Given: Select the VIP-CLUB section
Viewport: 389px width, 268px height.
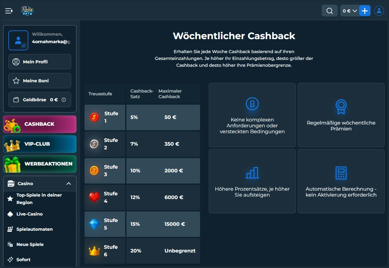Looking at the screenshot, I should (39, 144).
